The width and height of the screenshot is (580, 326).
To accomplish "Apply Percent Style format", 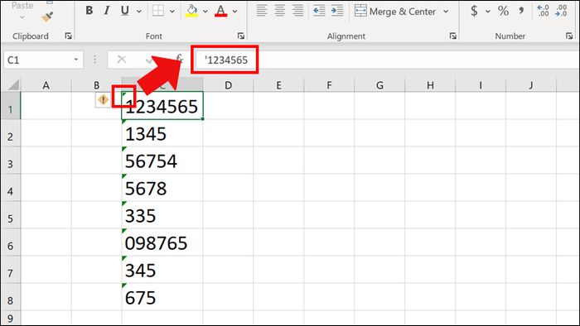I will tap(503, 11).
